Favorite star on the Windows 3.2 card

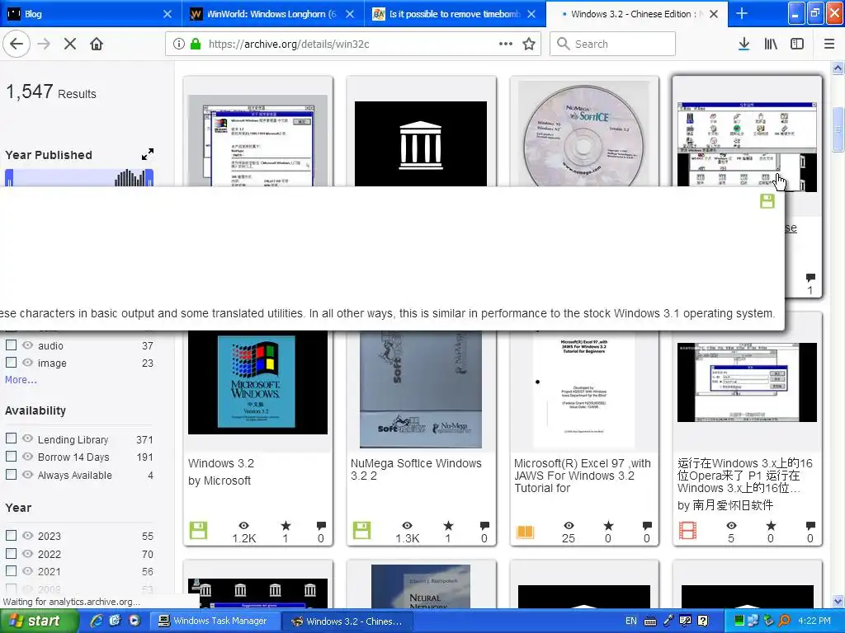pos(286,525)
